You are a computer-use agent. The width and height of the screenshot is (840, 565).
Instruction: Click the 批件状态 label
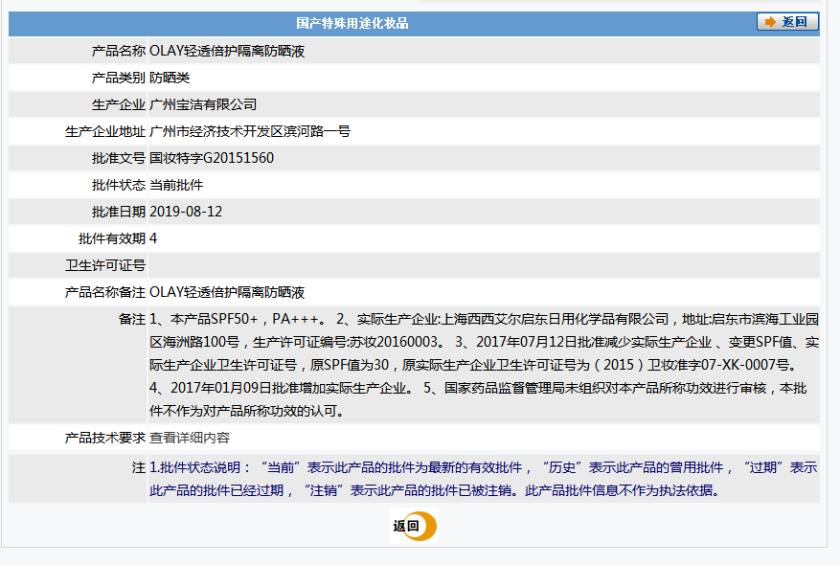point(119,185)
